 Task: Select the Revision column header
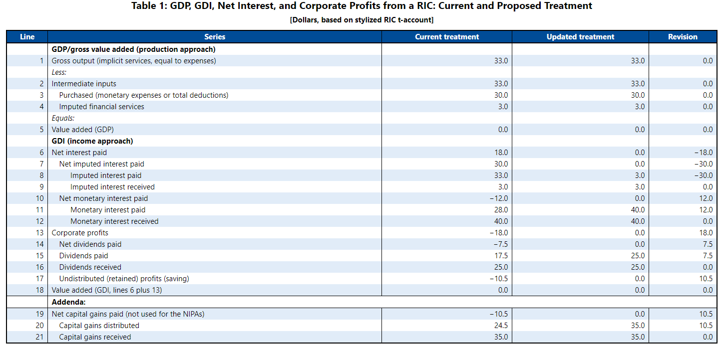(683, 36)
